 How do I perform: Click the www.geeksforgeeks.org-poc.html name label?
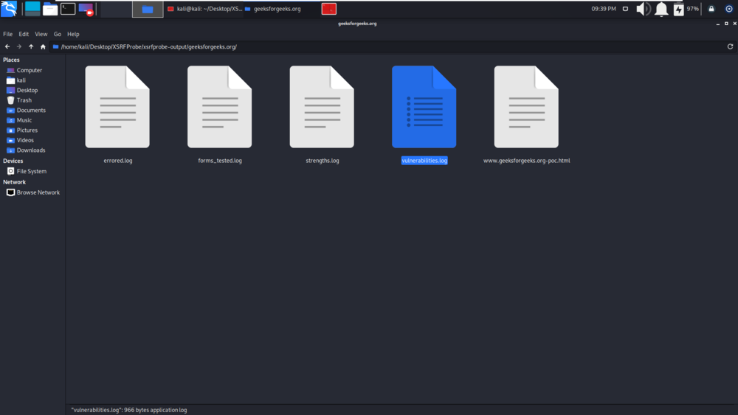(526, 161)
